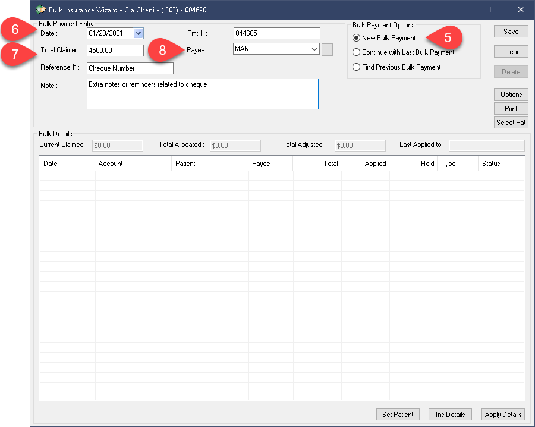
Task: Focus the Total Claimed input field
Action: (115, 50)
